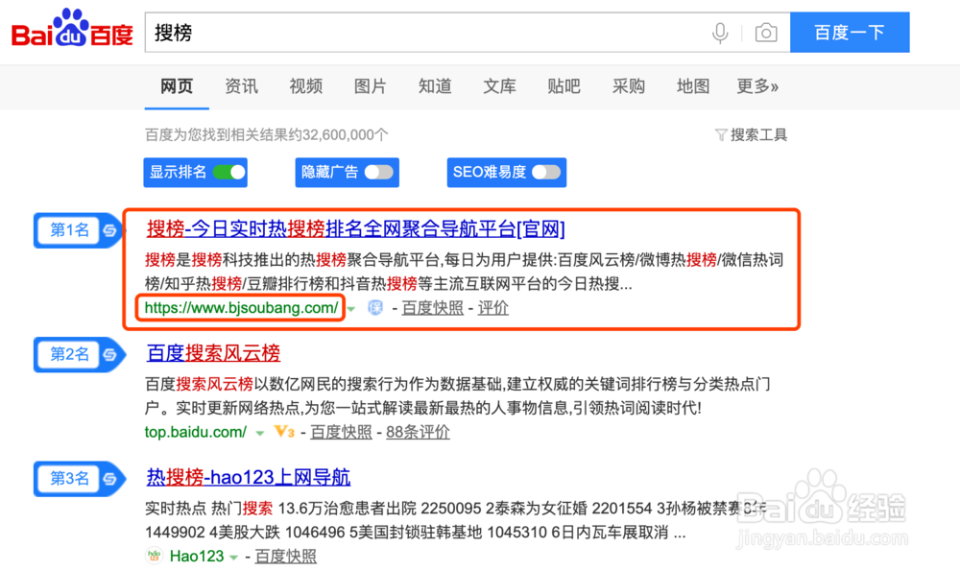The width and height of the screenshot is (960, 571).
Task: Toggle 显示排名 switch off
Action: coord(229,173)
